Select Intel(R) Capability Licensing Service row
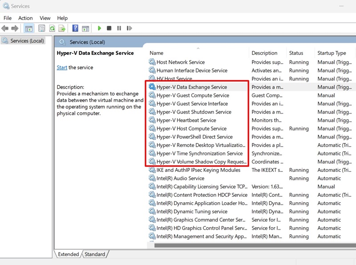Viewport: 356px width, 265px height. [251, 187]
